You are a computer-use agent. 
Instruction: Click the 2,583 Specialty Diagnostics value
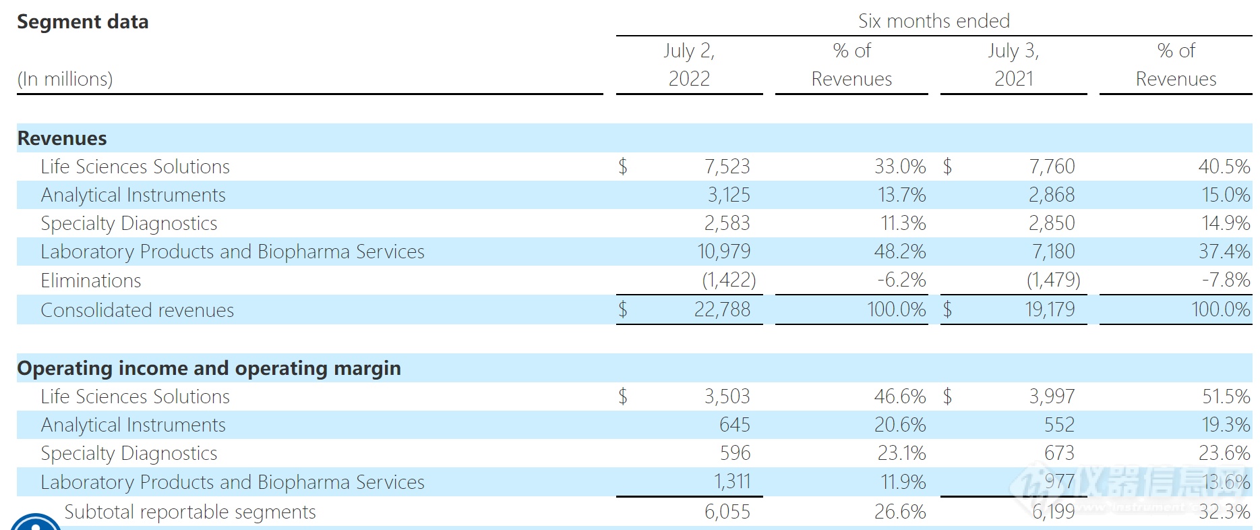point(727,223)
